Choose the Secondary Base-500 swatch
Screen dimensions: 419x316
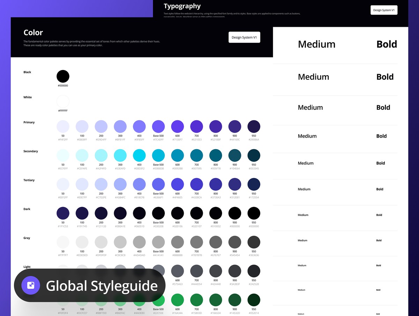click(158, 155)
